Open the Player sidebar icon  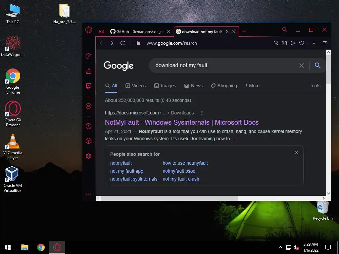coord(89,106)
